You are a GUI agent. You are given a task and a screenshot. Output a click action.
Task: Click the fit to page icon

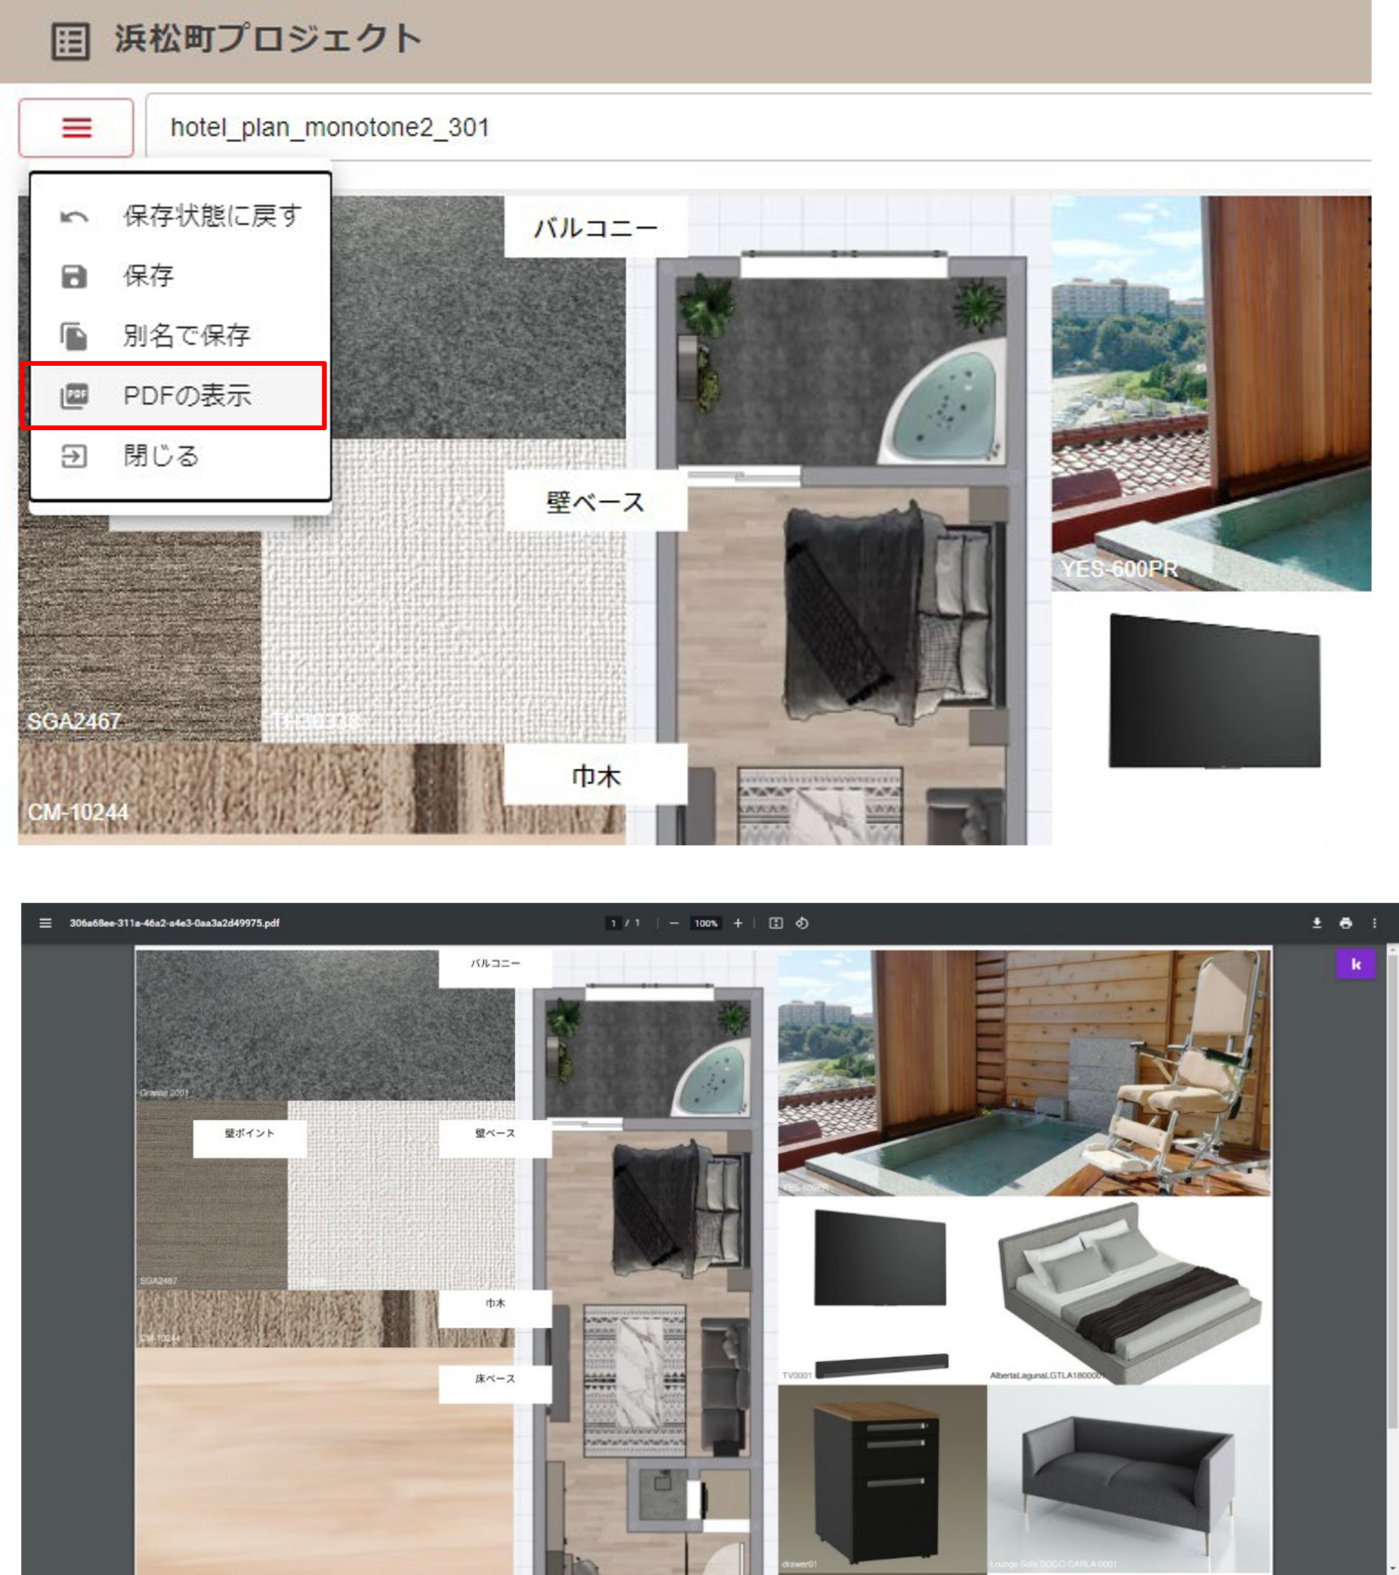click(776, 923)
